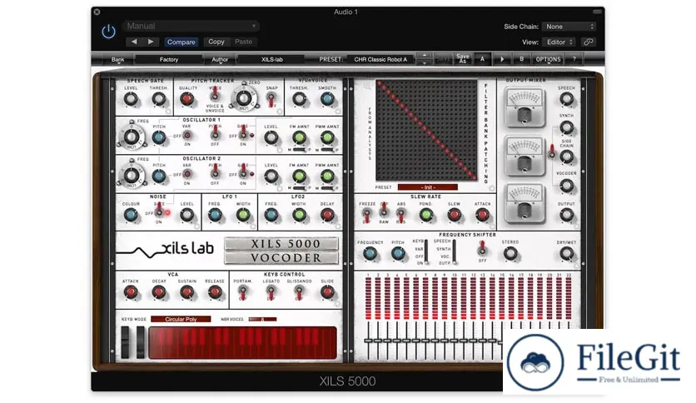Toggle the PORTAM. switch
This screenshot has height=403, width=696.
coord(243,292)
